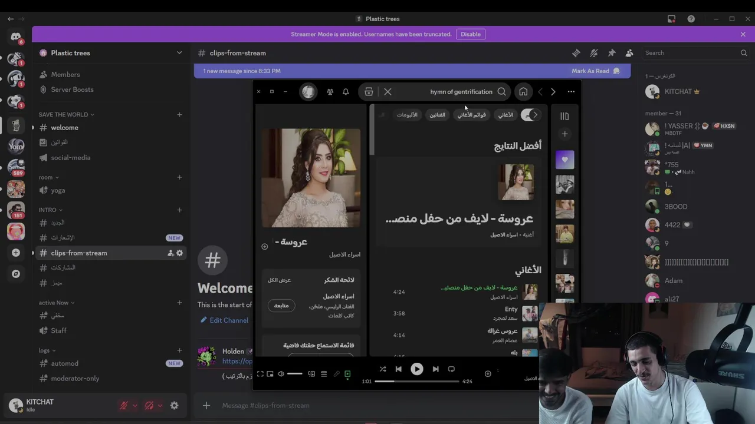
Task: Click Spotify create playlist plus
Action: click(564, 134)
